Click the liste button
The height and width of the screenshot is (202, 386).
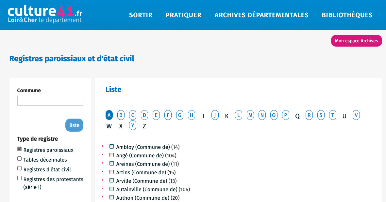click(x=74, y=125)
